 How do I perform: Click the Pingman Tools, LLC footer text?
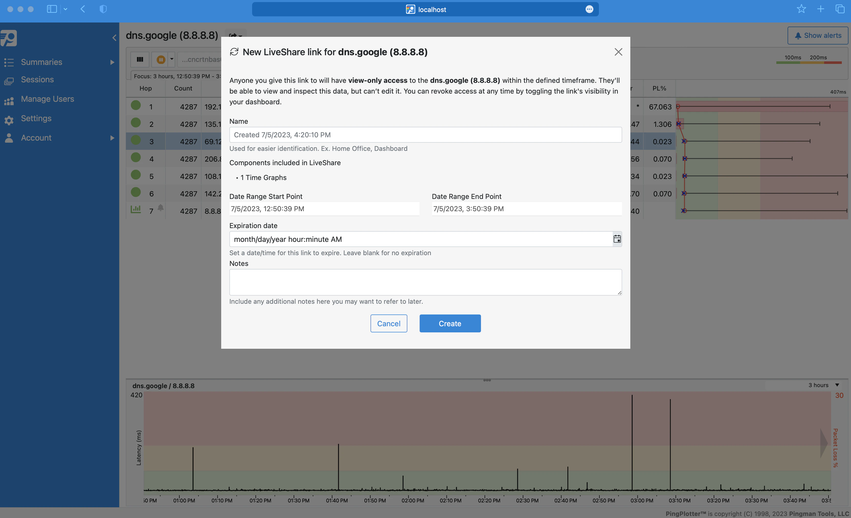coord(819,513)
